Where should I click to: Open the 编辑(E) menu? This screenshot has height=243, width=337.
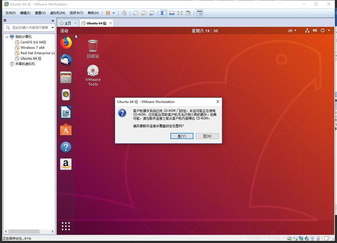click(25, 13)
